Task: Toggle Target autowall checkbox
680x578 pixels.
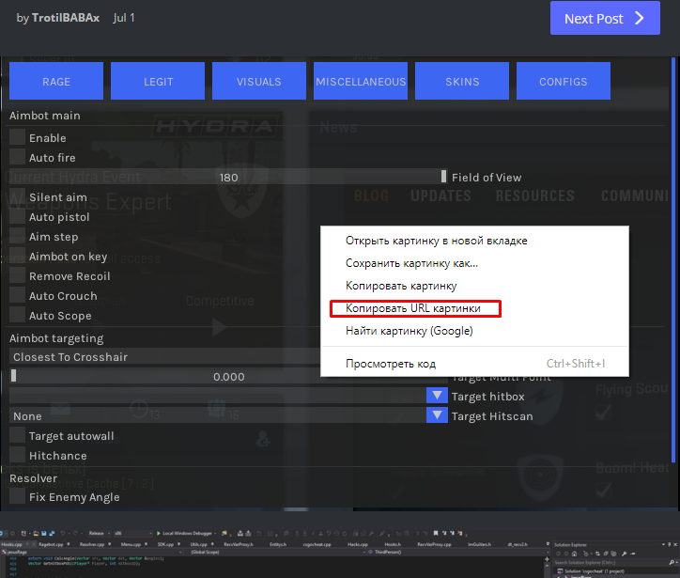Action: click(x=17, y=435)
